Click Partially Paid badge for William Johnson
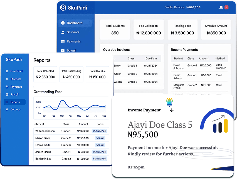 pyautogui.click(x=99, y=131)
